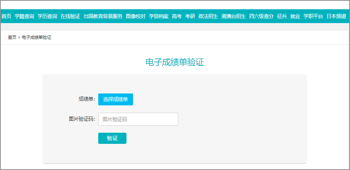The image size is (350, 170).
Task: Focus the 图片验证码 input field
Action: pyautogui.click(x=138, y=119)
